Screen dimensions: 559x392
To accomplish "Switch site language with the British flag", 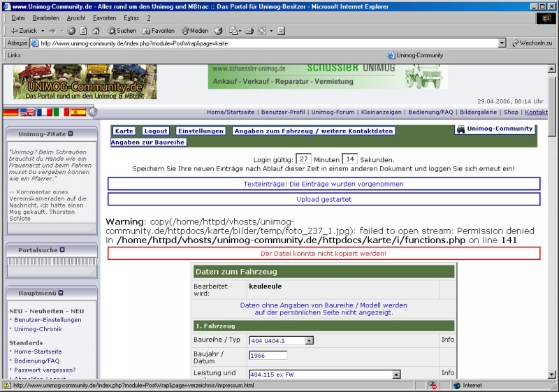I will (x=27, y=112).
